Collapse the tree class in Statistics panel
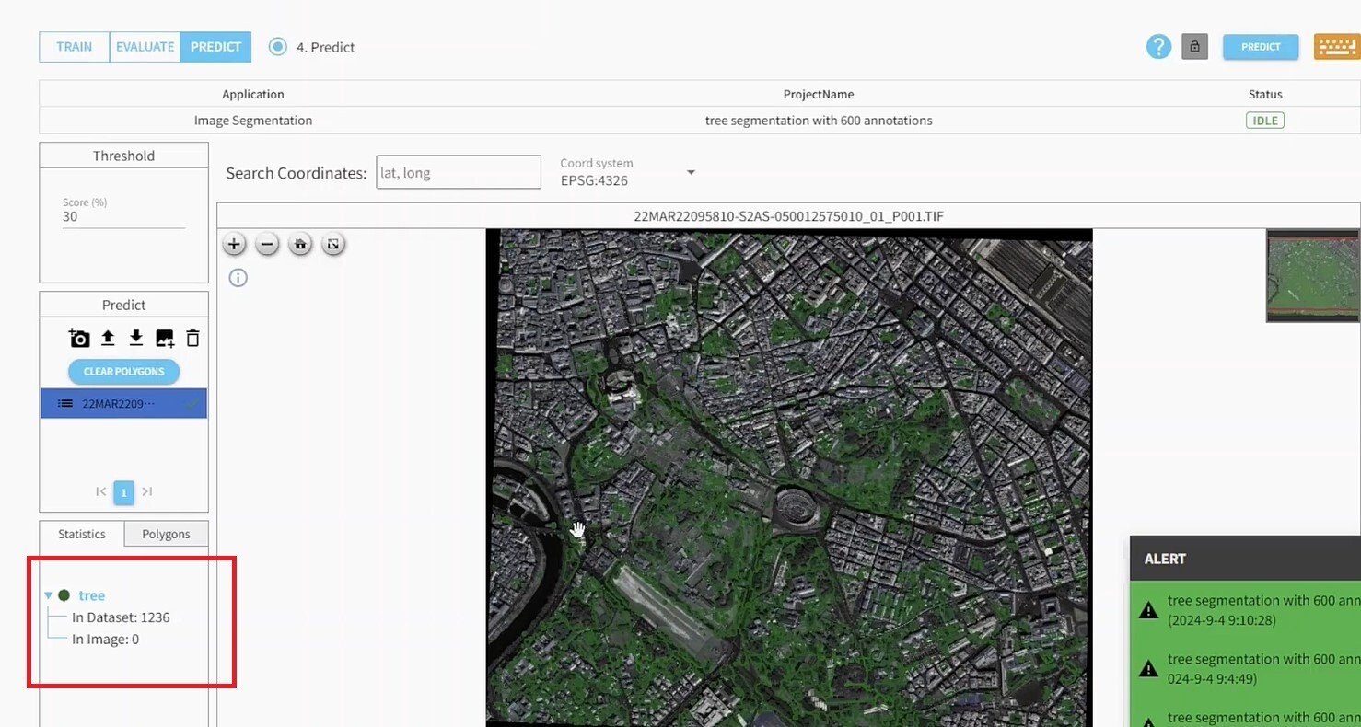 (x=48, y=594)
